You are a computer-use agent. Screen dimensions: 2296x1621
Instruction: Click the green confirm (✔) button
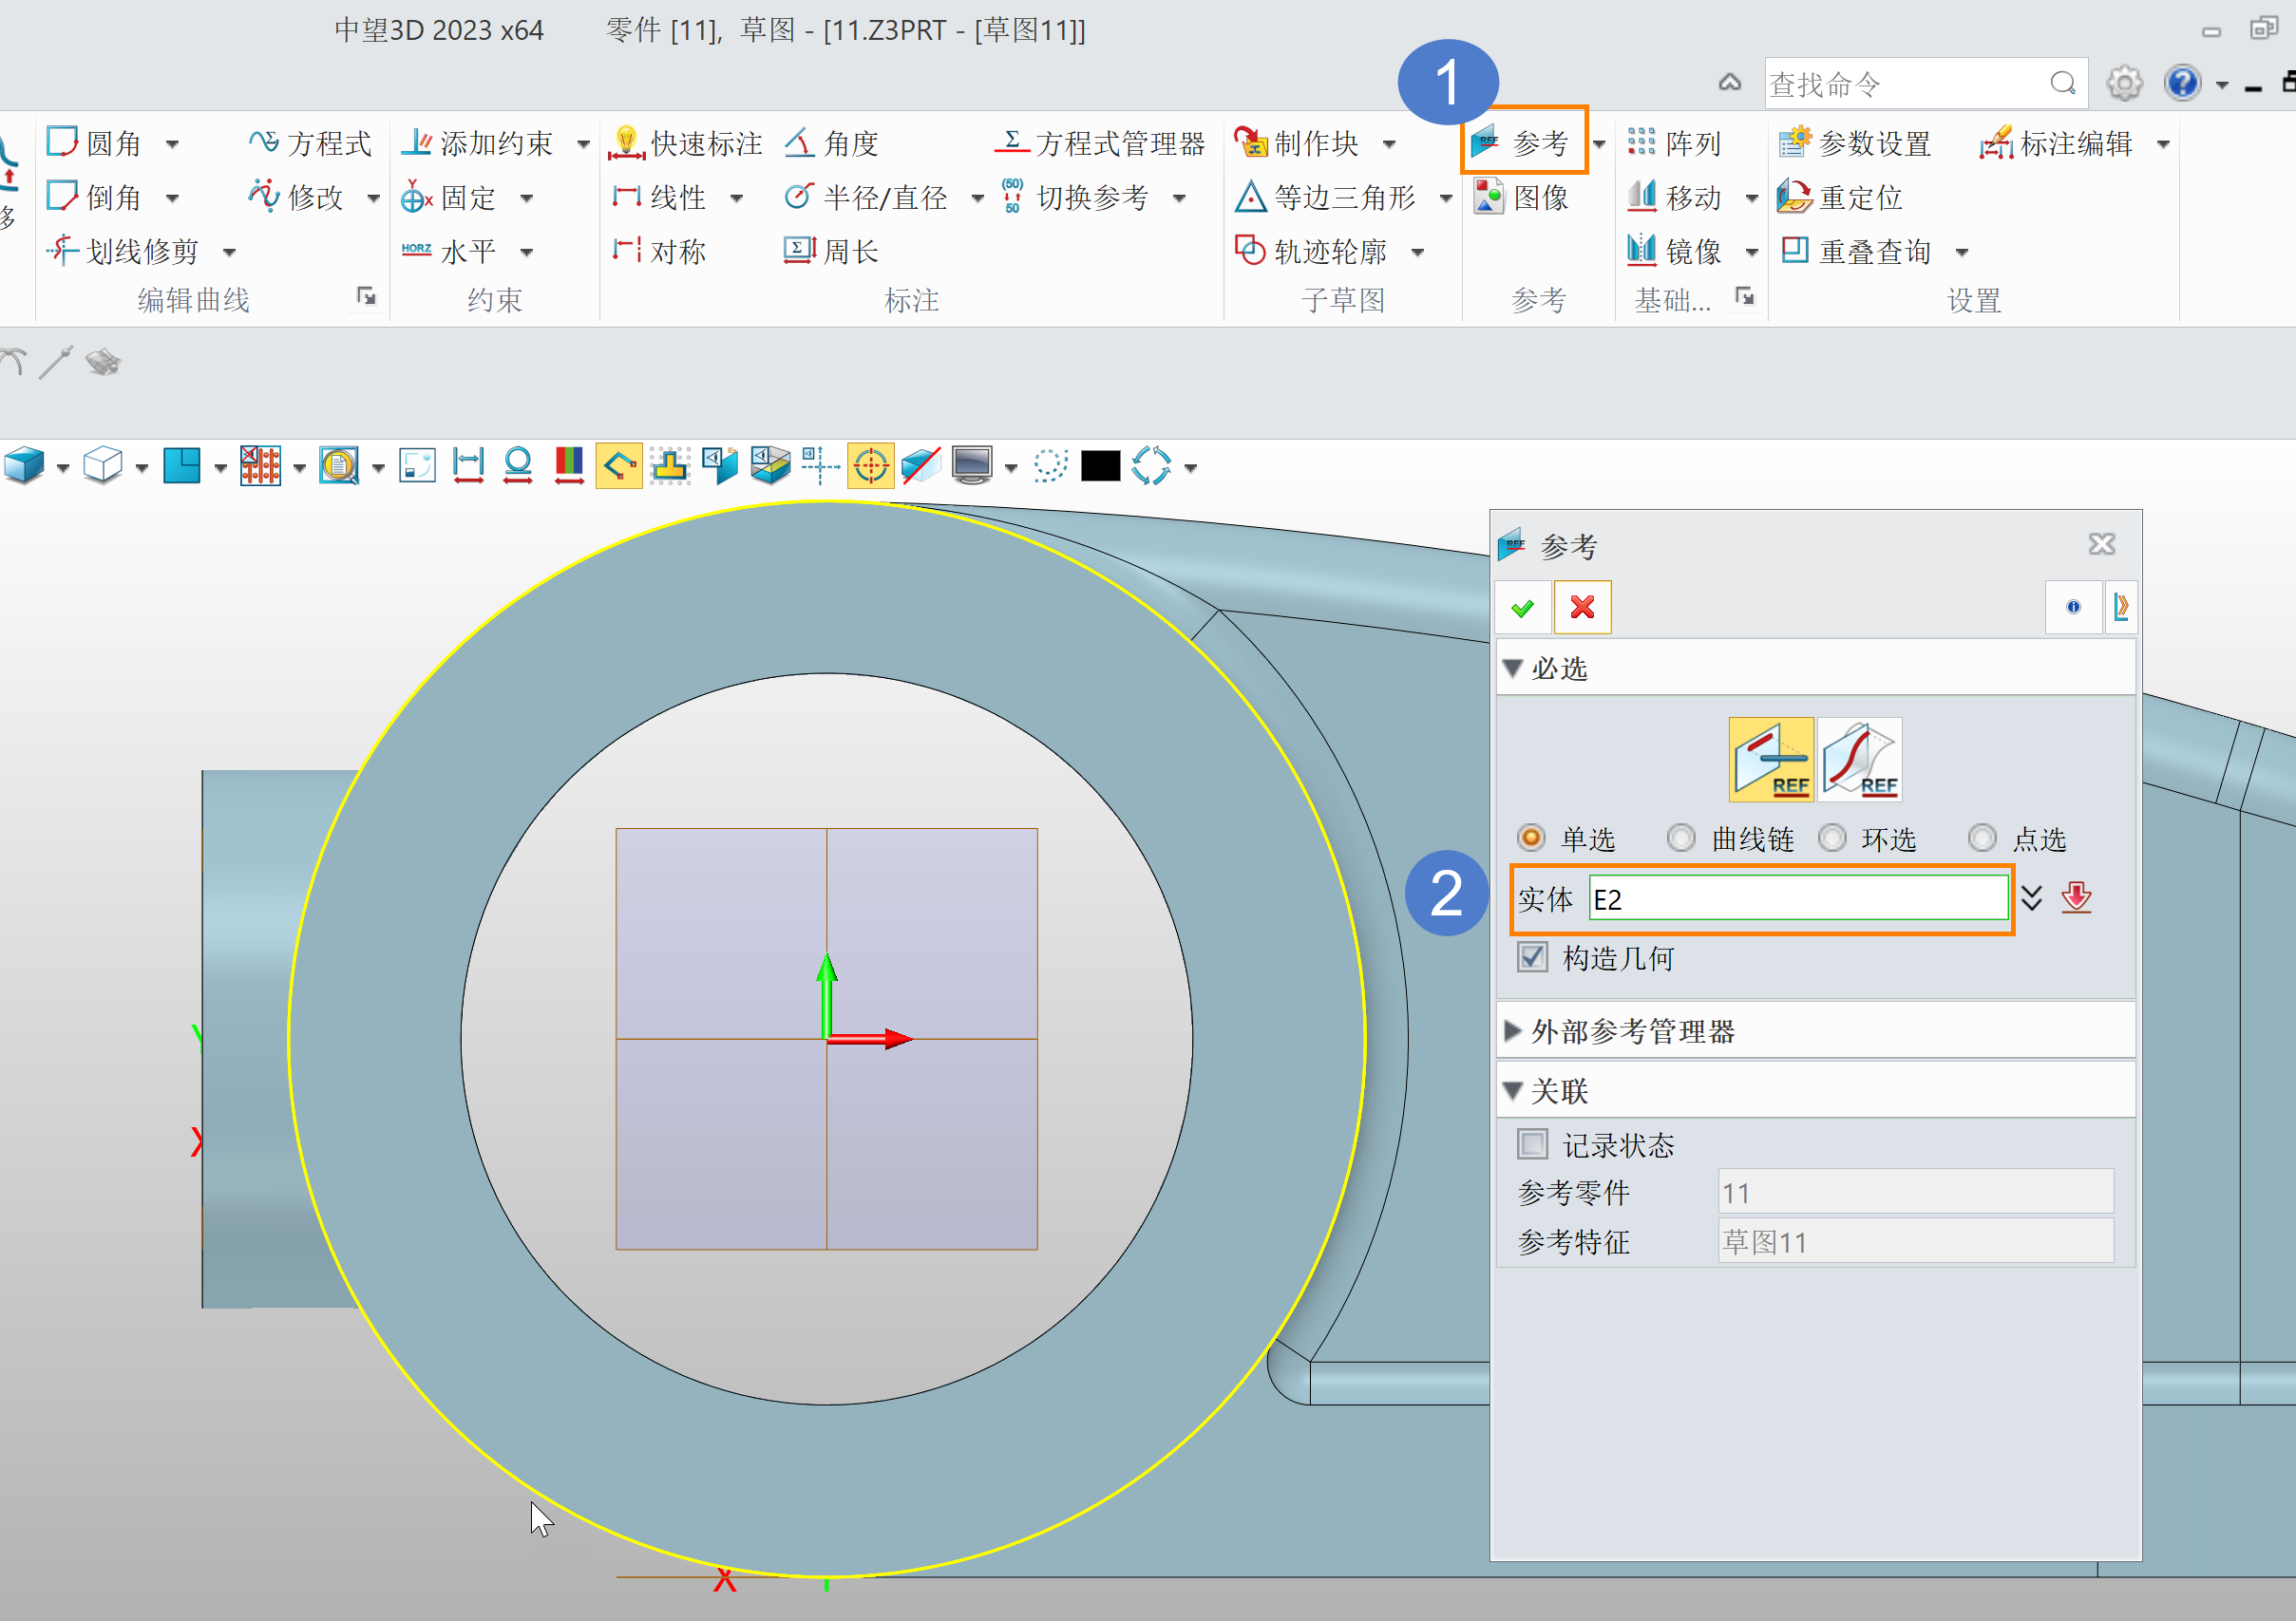pos(1523,607)
